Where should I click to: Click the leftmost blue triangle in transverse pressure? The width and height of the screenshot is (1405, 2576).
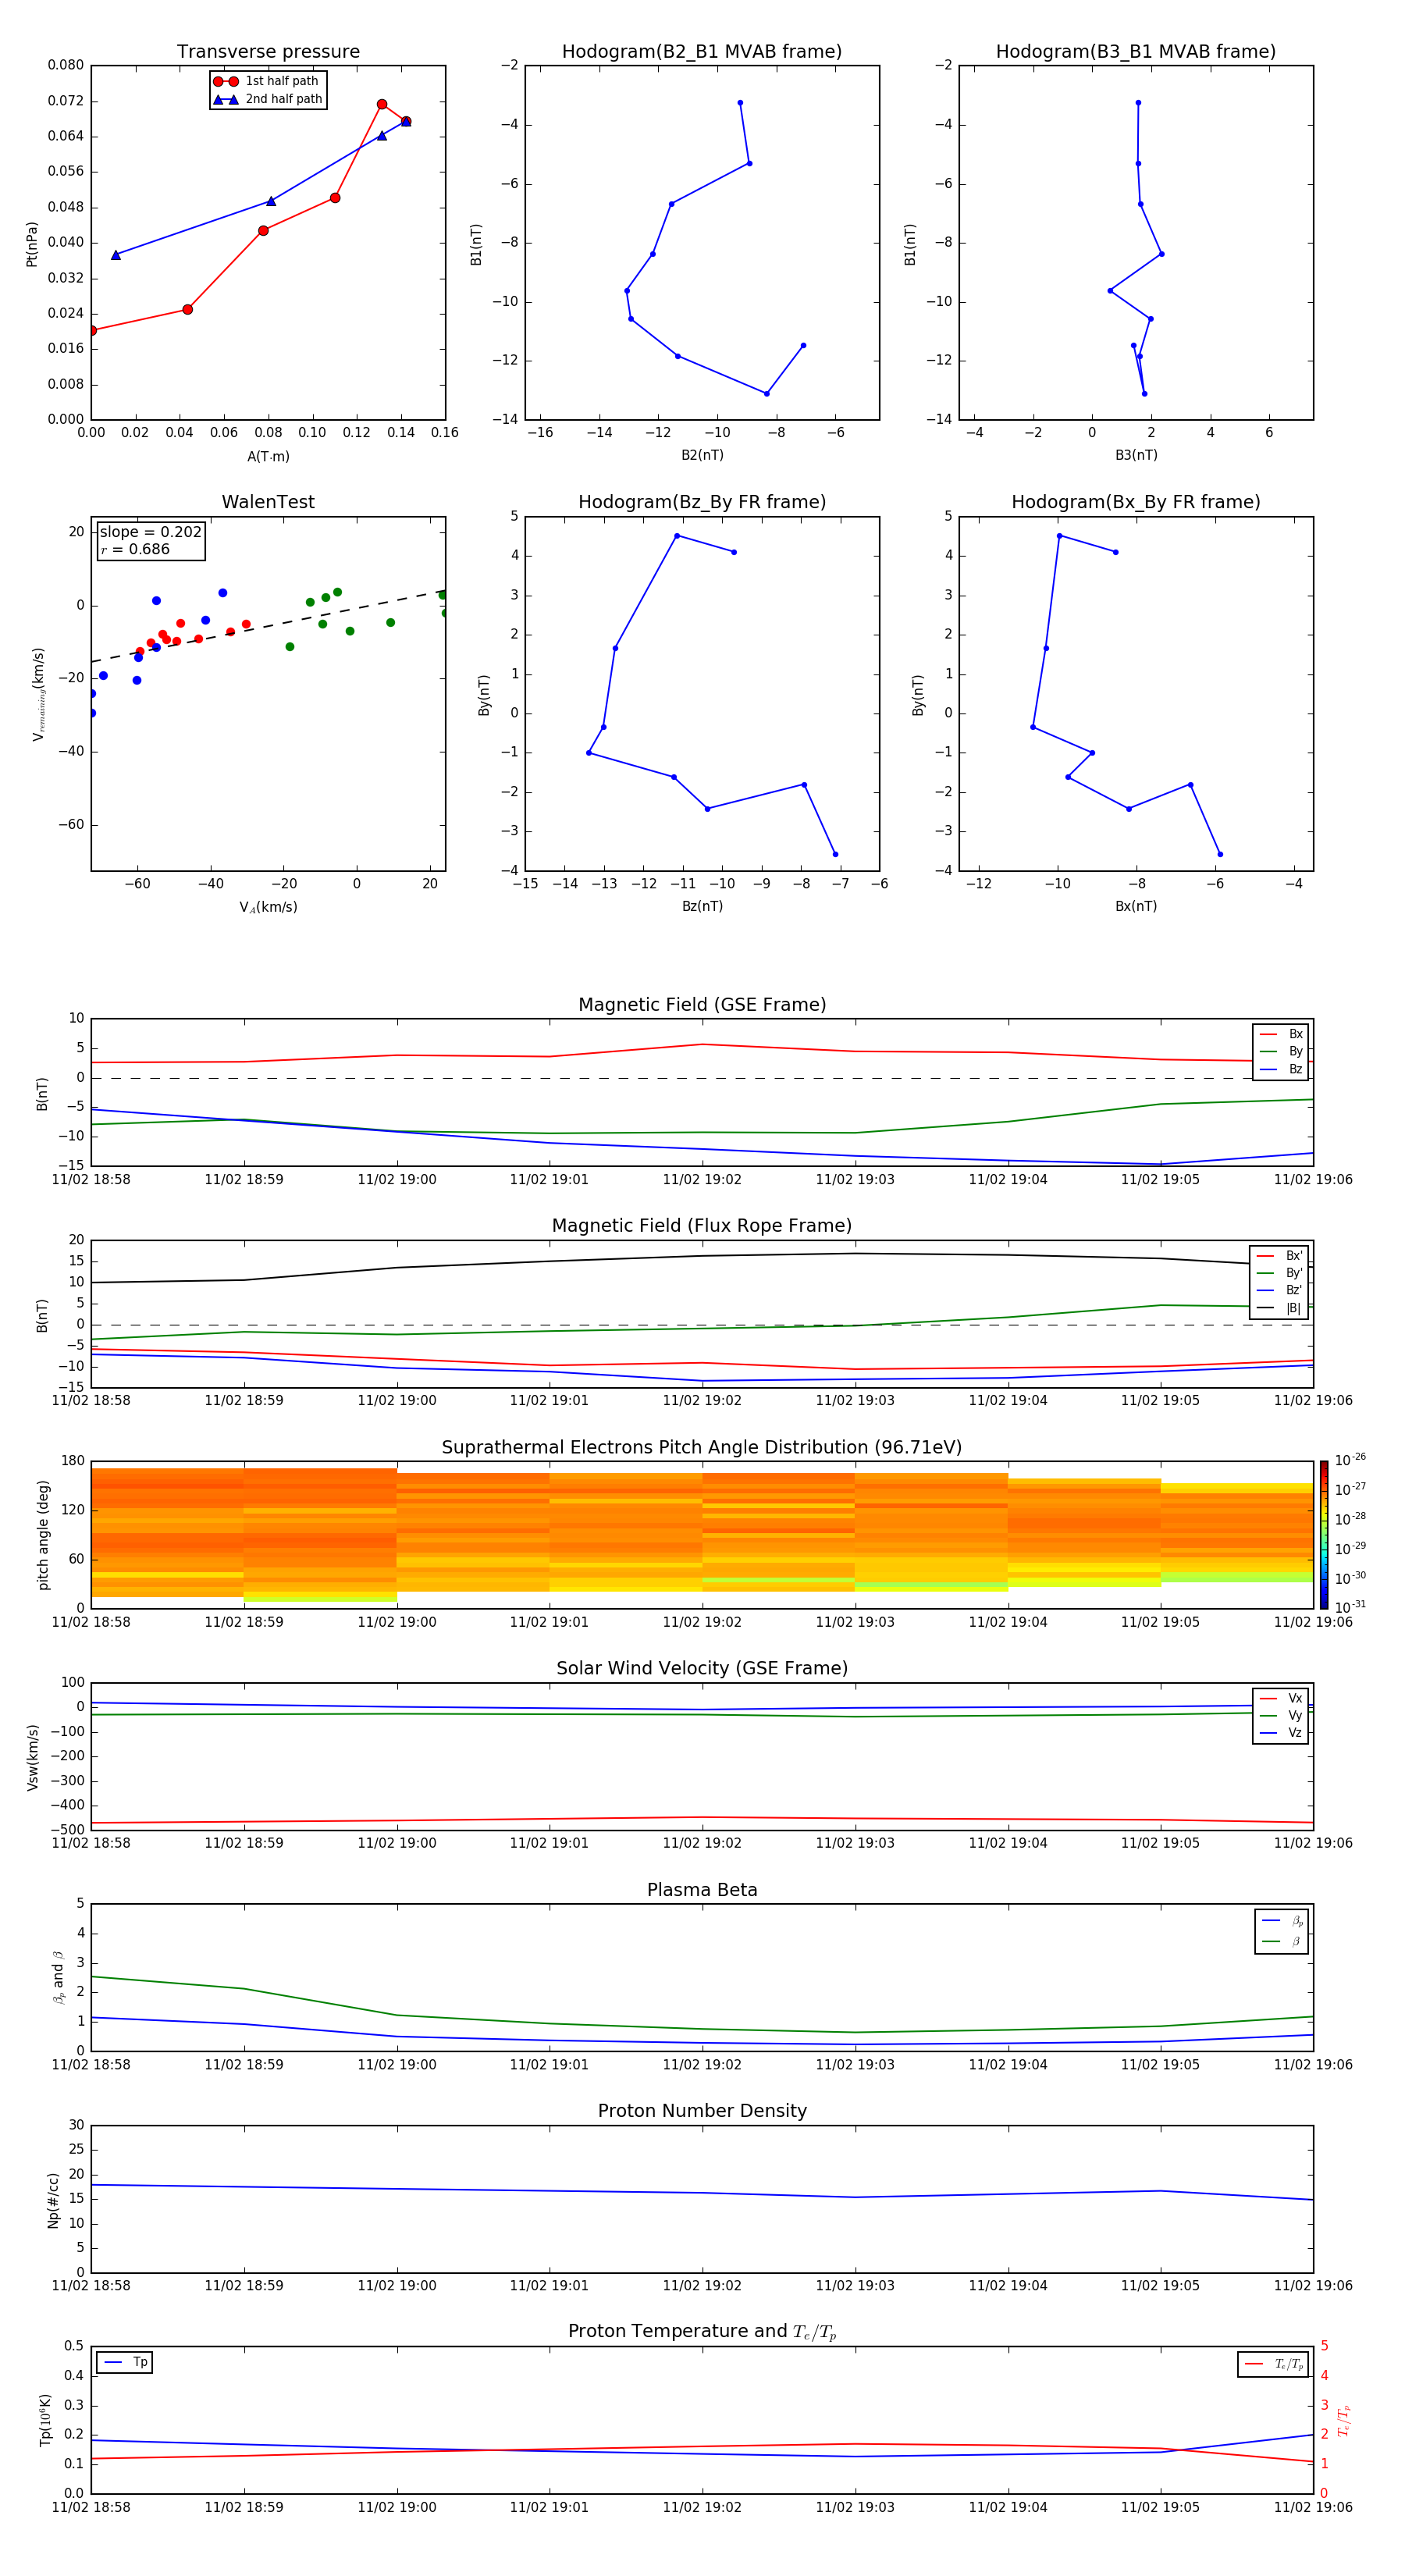click(x=116, y=255)
